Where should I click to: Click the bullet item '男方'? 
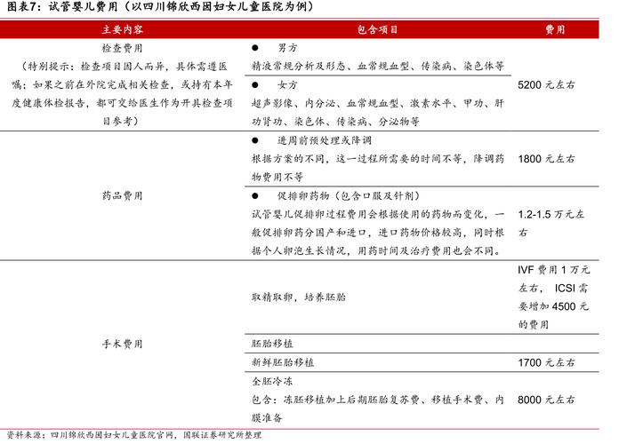point(287,48)
